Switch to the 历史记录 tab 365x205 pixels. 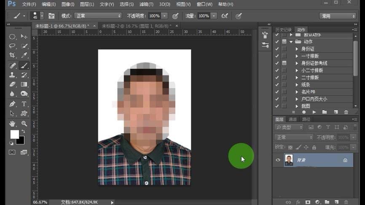point(284,30)
